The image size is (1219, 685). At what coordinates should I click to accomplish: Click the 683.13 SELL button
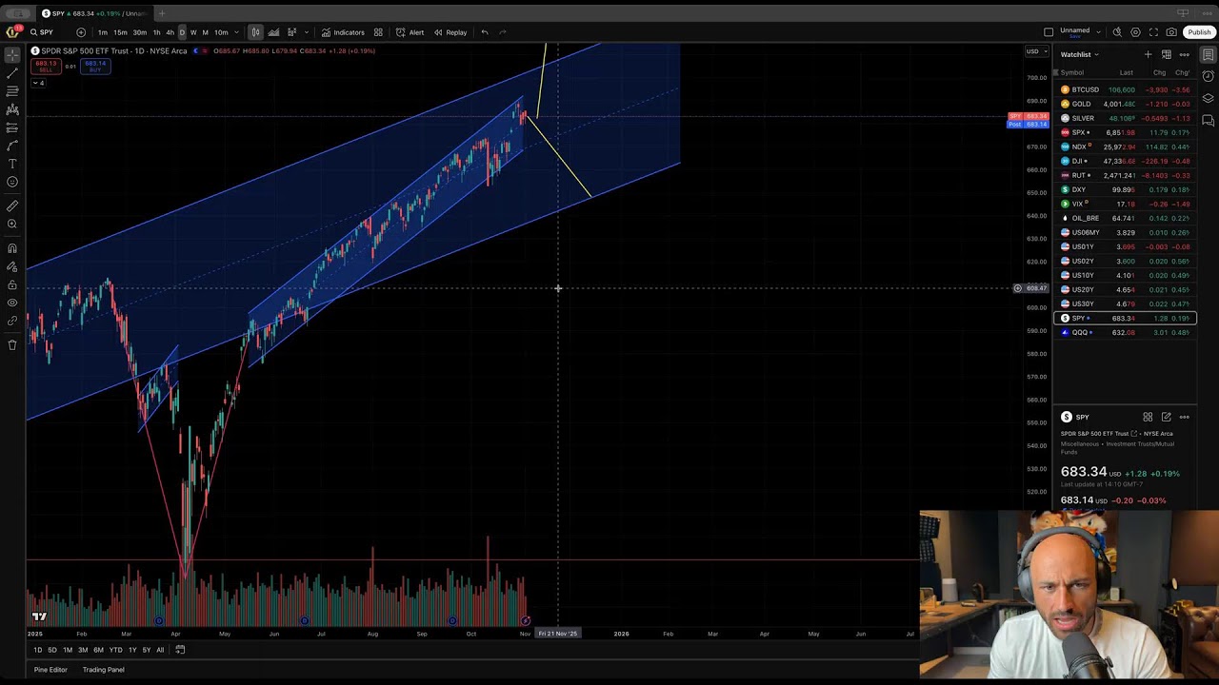(46, 67)
